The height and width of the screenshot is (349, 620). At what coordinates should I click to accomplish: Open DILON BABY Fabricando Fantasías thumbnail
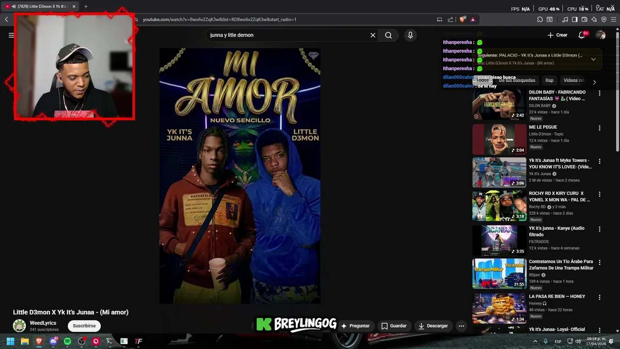coord(499,105)
